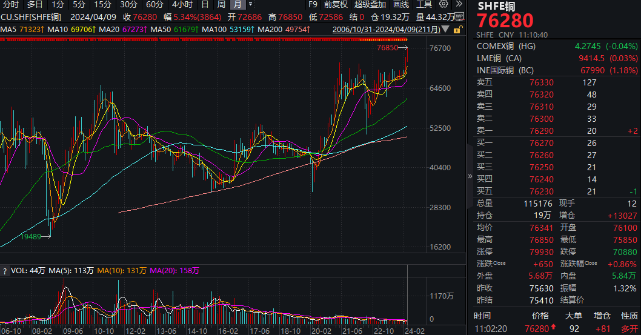Open chart settings gear icon
641x335 pixels.
point(443,4)
